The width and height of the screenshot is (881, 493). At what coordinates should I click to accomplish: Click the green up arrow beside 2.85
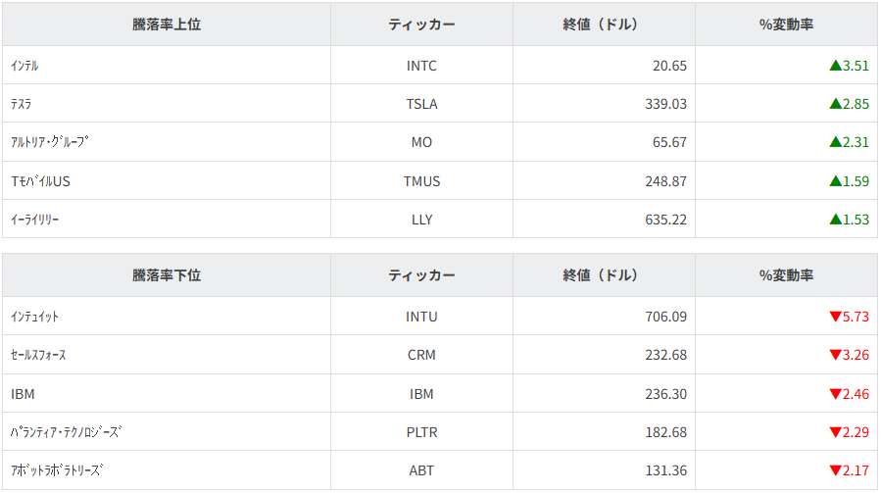click(835, 104)
